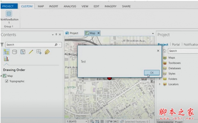Open Databases in Project pane
This screenshot has height=123, width=198.
tap(175, 68)
